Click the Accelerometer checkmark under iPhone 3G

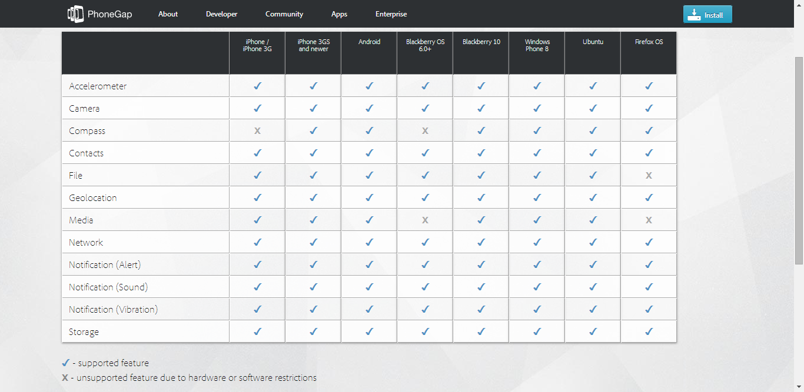click(257, 86)
